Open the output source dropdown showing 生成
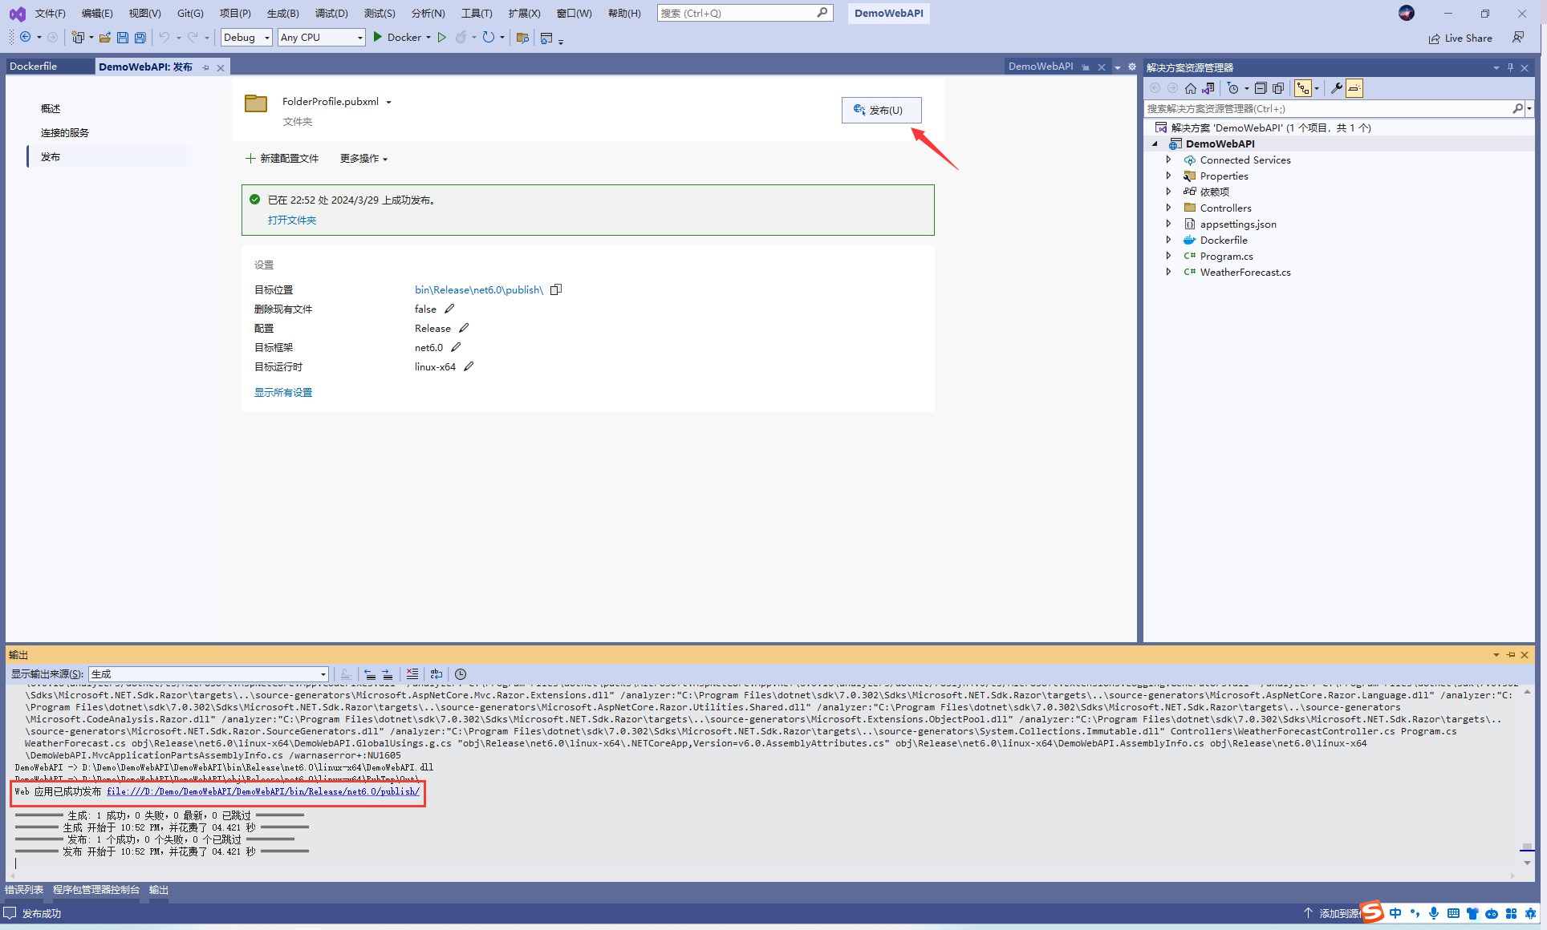Viewport: 1547px width, 930px height. tap(209, 674)
